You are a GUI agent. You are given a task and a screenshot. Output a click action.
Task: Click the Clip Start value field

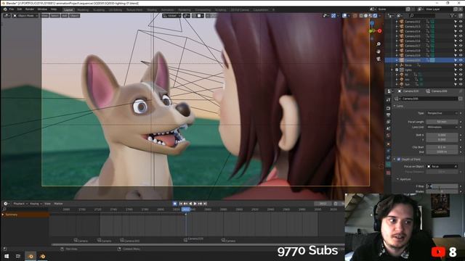click(x=442, y=147)
